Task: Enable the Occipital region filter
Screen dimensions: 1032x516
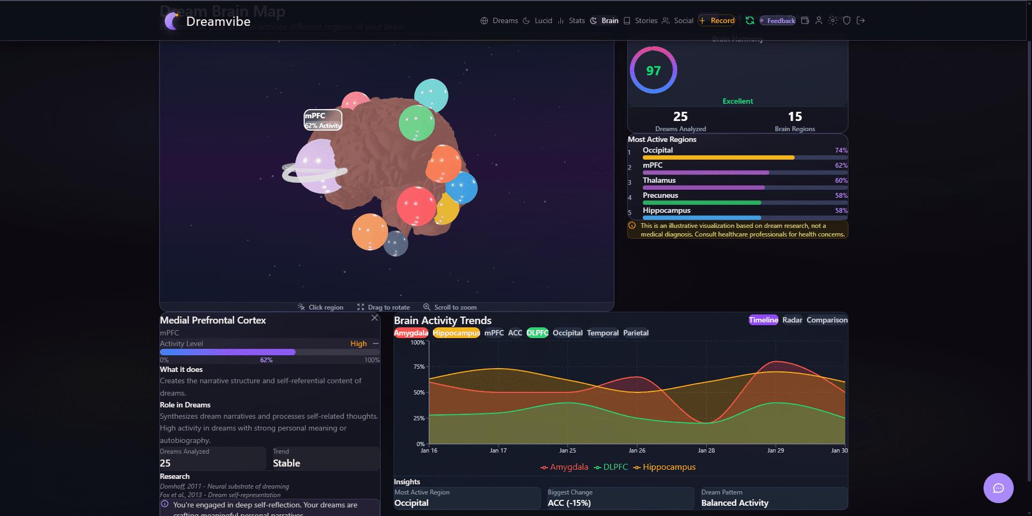Action: pyautogui.click(x=567, y=333)
